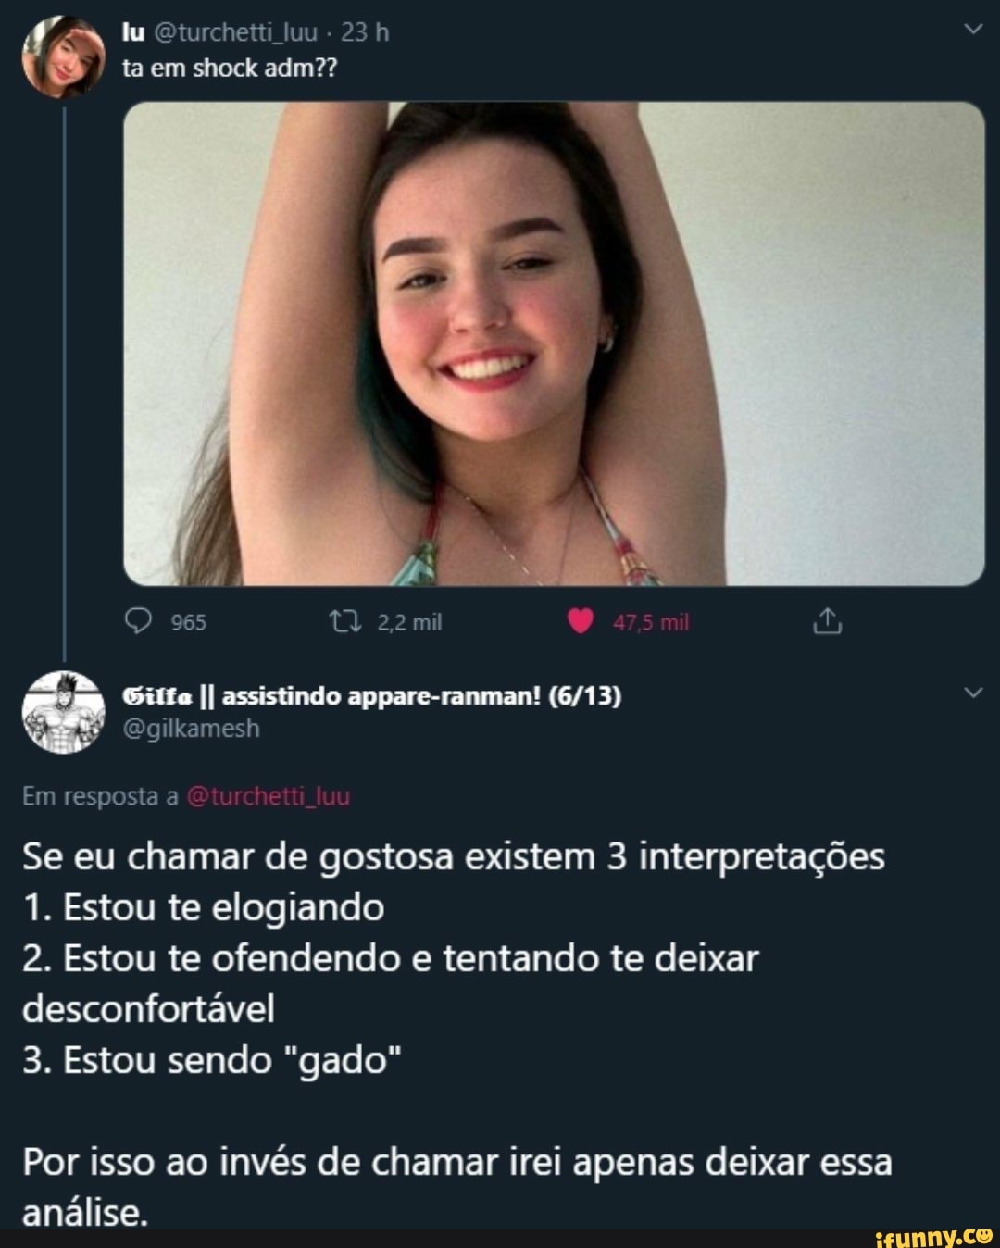Select the 'ta em shock adm??' tweet text

click(231, 68)
